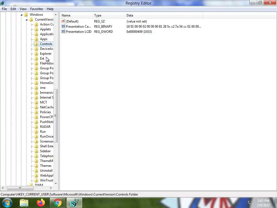Image resolution: width=277 pixels, height=208 pixels.
Task: Select the Screensavers key
Action: point(47,141)
